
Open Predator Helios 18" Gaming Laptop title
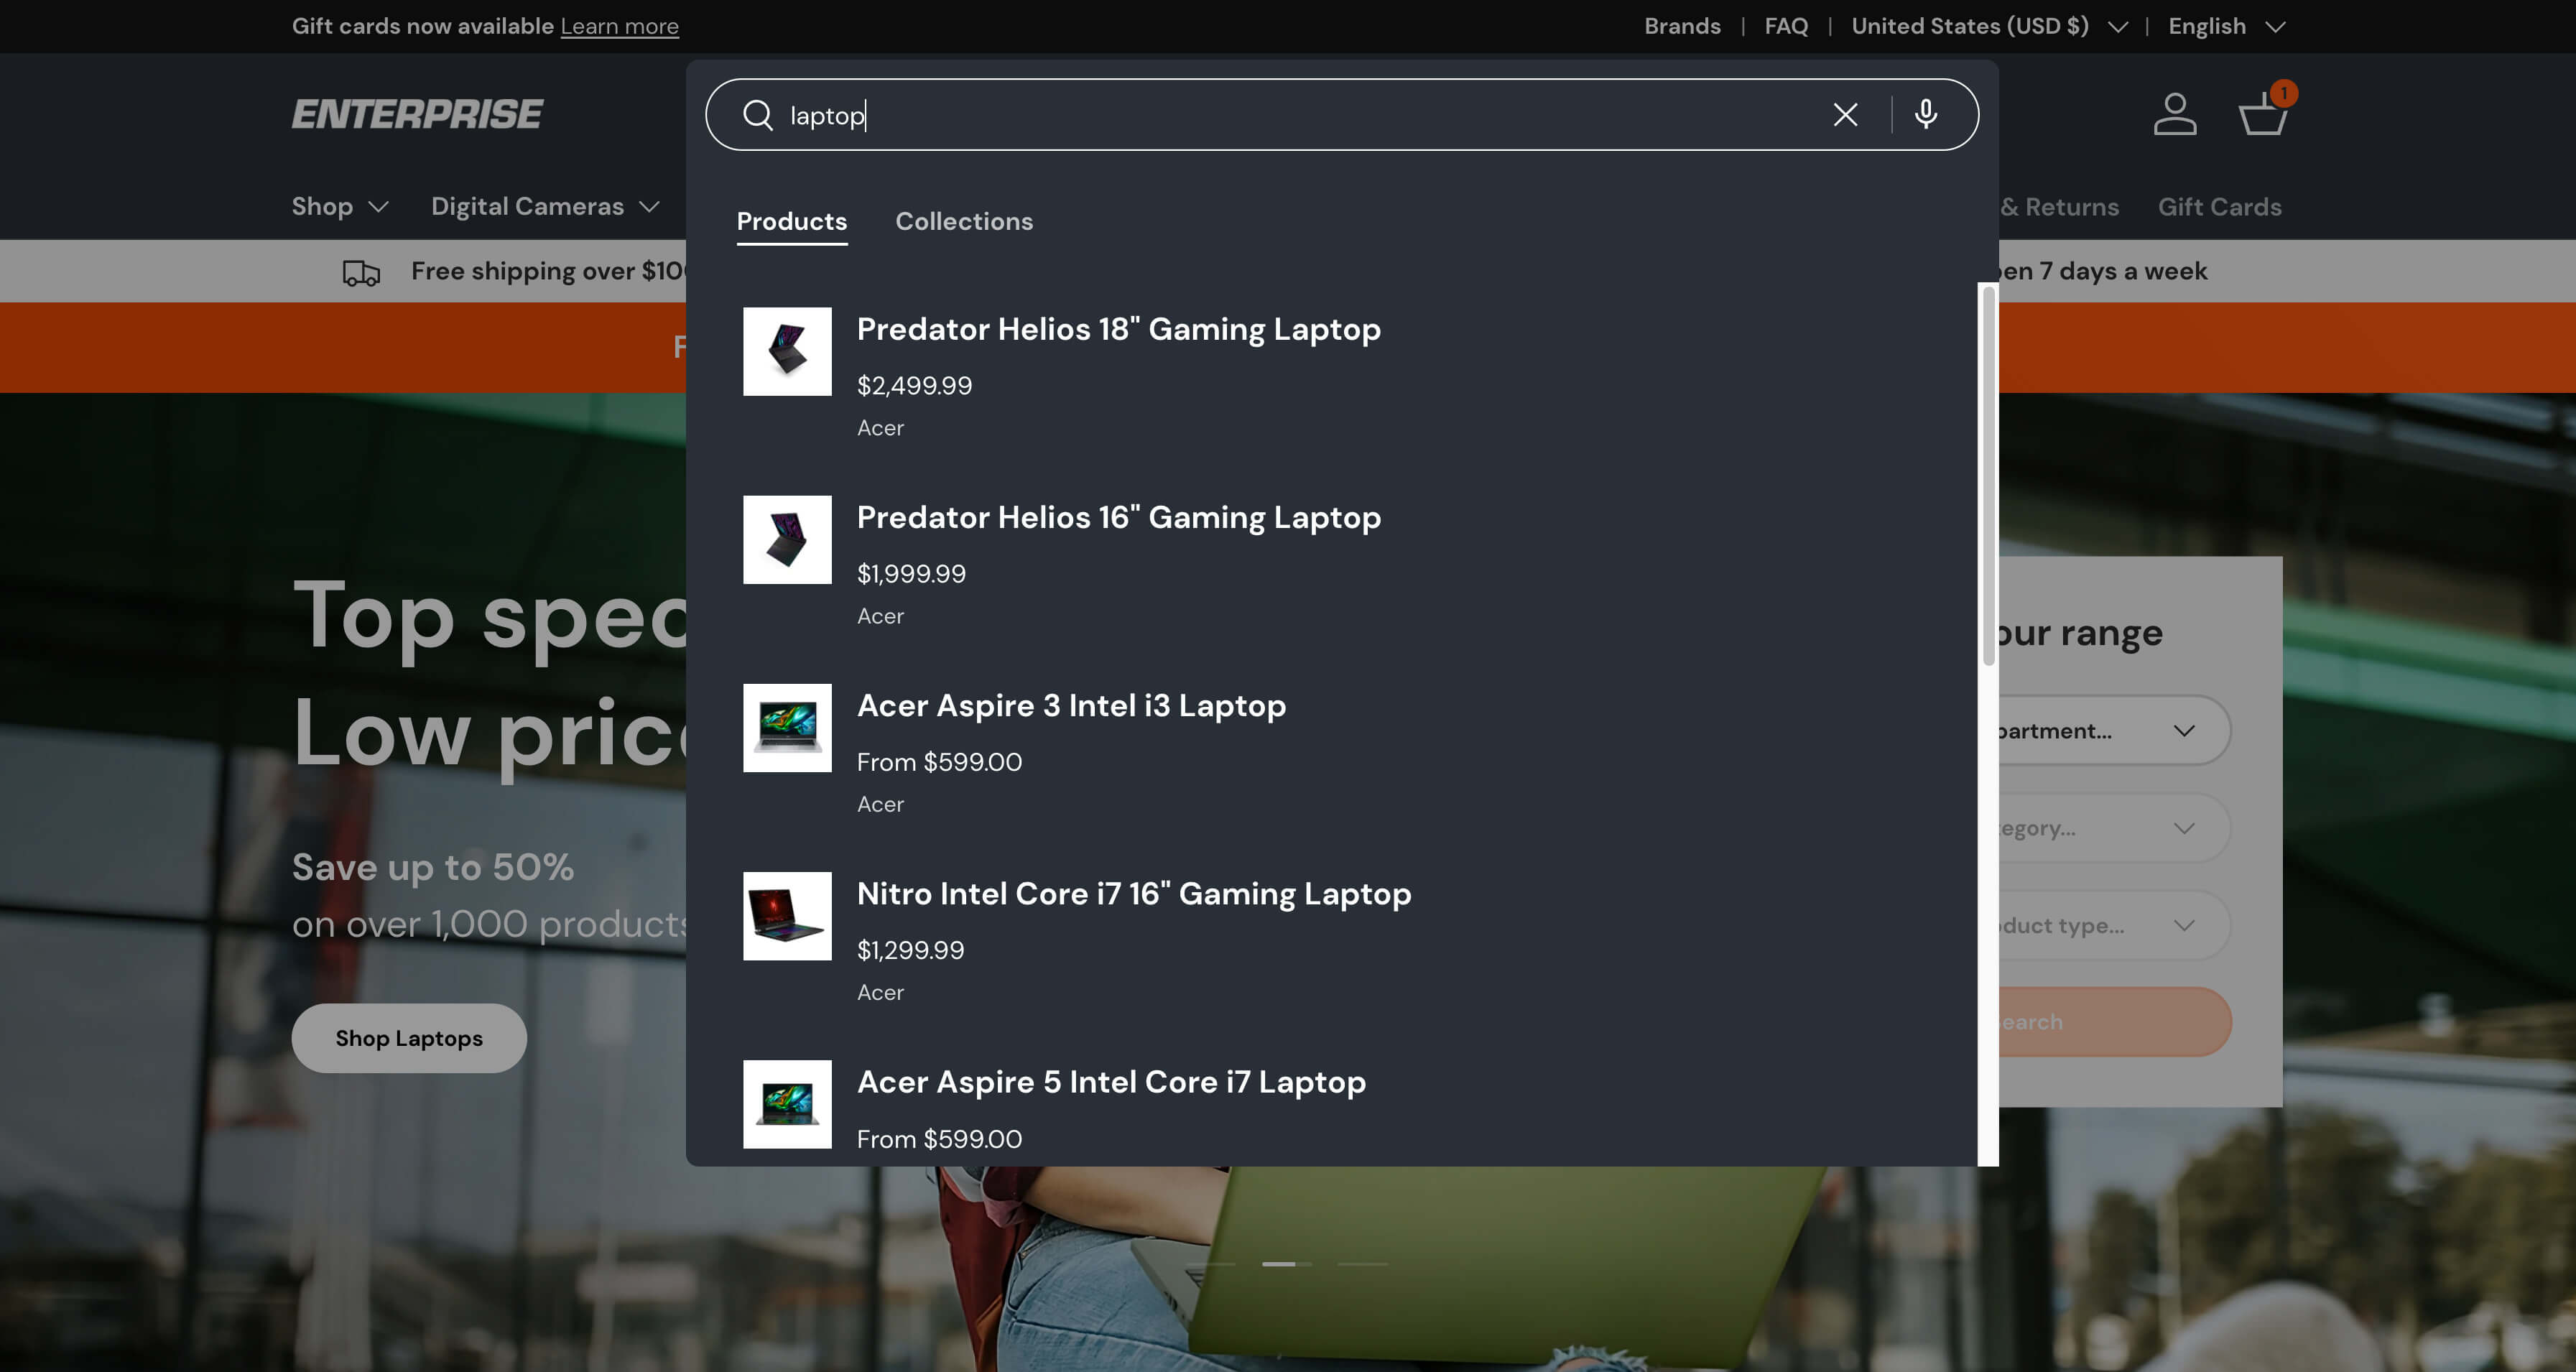pyautogui.click(x=1119, y=329)
